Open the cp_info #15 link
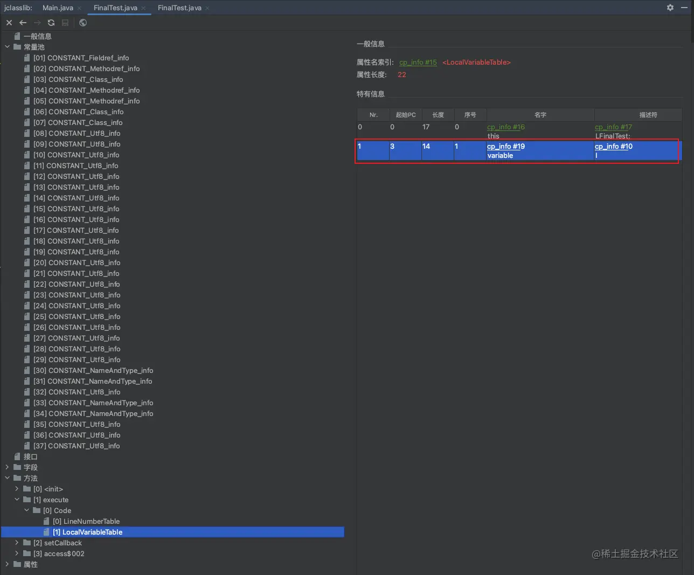The width and height of the screenshot is (694, 575). (418, 63)
